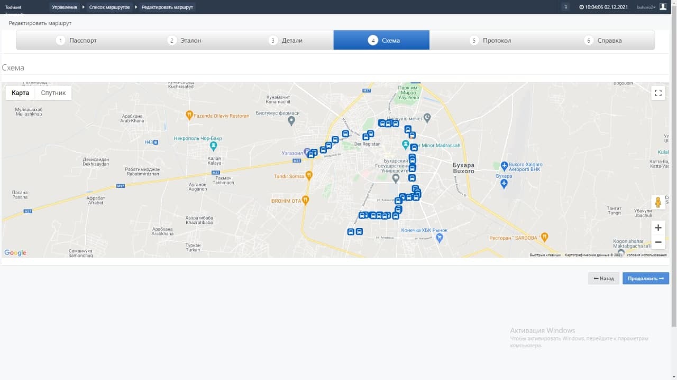Click the gray university pin below Бухарский Государственный
This screenshot has width=677, height=380.
point(396,179)
